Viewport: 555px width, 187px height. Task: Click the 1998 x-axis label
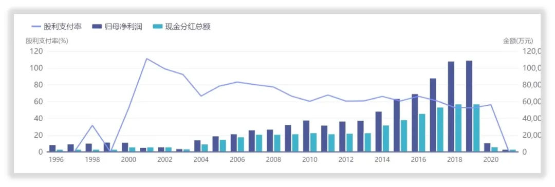click(x=92, y=159)
